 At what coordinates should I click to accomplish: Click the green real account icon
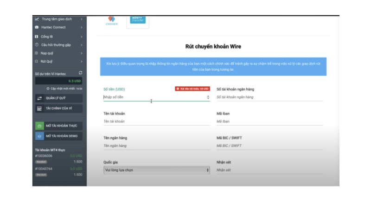coord(39,126)
